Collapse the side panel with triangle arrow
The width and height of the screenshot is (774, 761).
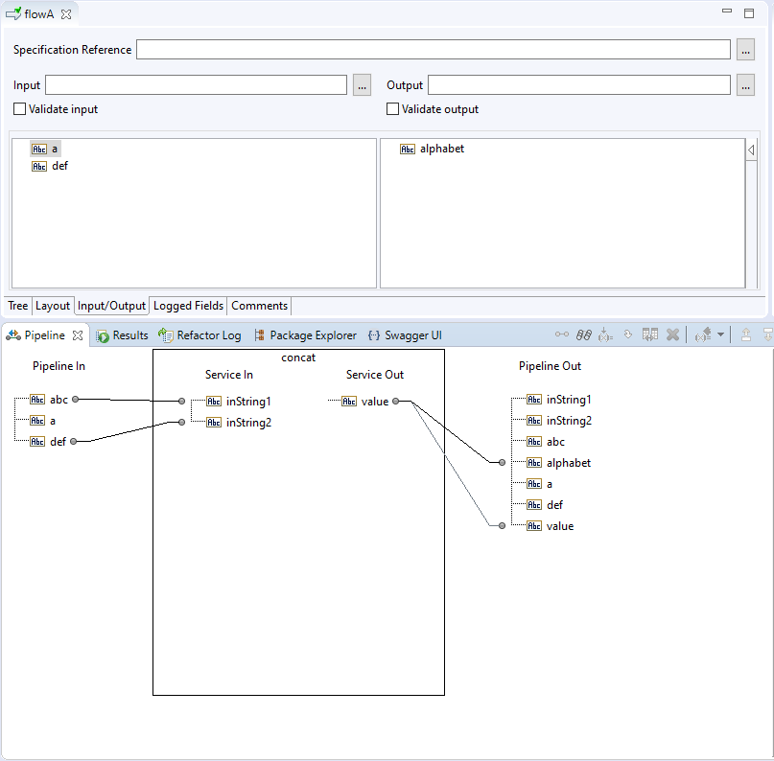pyautogui.click(x=751, y=150)
